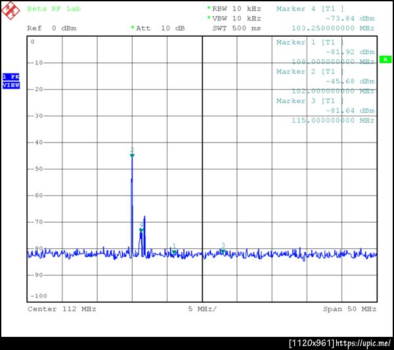Click the '-73.84 dBm' marker 4 level
This screenshot has height=350, width=394.
coord(350,18)
